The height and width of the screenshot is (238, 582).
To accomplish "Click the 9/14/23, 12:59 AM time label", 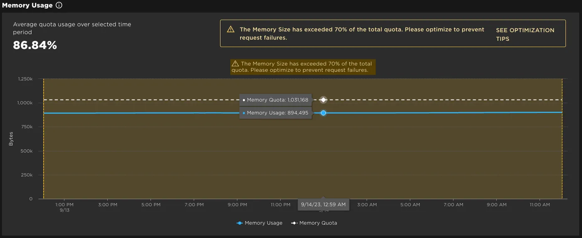I will pos(323,204).
